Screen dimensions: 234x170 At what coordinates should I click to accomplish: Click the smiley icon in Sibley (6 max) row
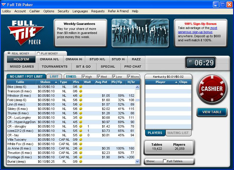[81, 109]
